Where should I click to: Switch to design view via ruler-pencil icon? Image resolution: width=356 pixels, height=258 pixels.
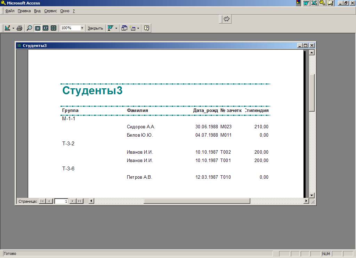coord(8,28)
